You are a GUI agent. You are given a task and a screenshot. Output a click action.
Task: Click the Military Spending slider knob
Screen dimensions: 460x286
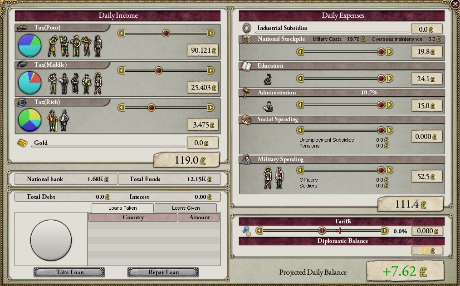381,170
